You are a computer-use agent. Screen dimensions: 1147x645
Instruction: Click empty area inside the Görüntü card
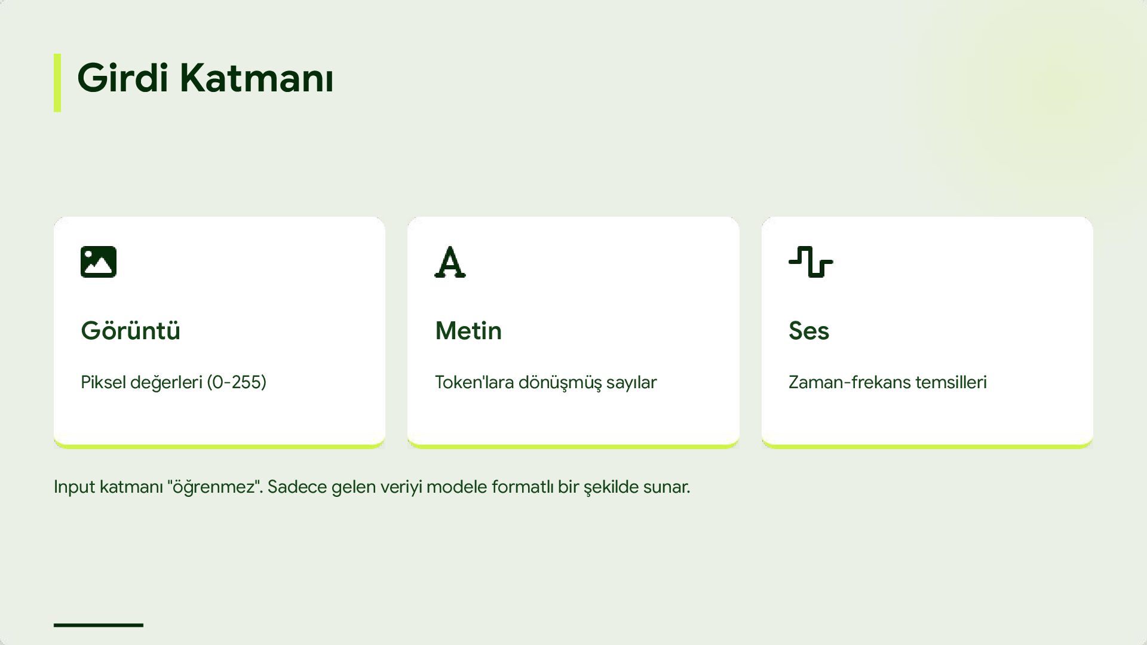pos(269,275)
